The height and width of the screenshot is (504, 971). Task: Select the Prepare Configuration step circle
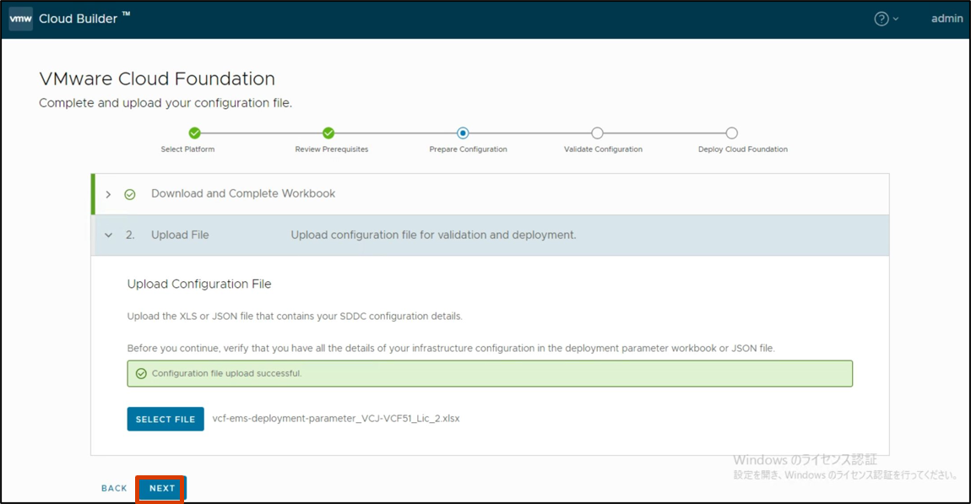463,133
